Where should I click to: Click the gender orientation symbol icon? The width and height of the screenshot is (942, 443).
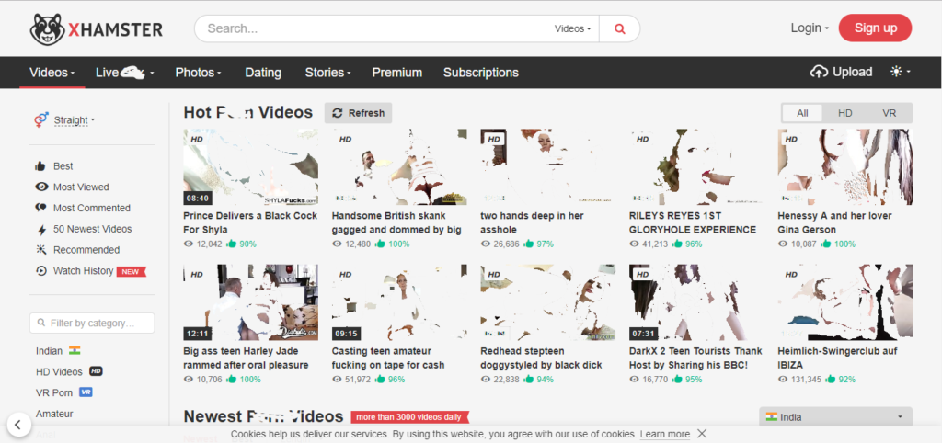pos(40,120)
